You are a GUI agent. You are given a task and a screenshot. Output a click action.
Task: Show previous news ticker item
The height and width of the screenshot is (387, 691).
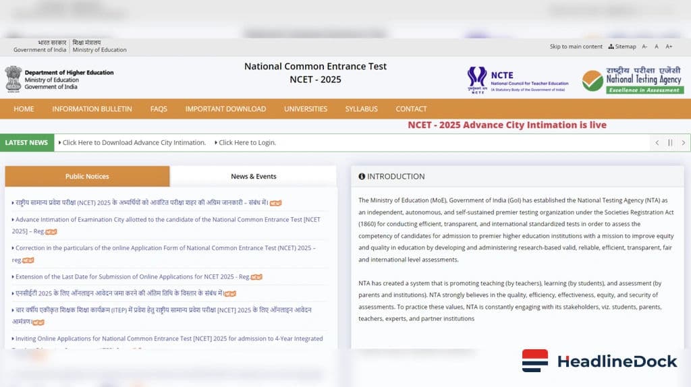pos(657,143)
